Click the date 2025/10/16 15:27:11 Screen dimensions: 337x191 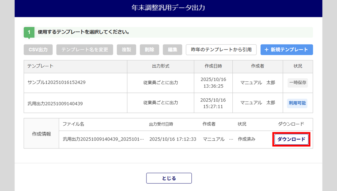tap(213, 103)
